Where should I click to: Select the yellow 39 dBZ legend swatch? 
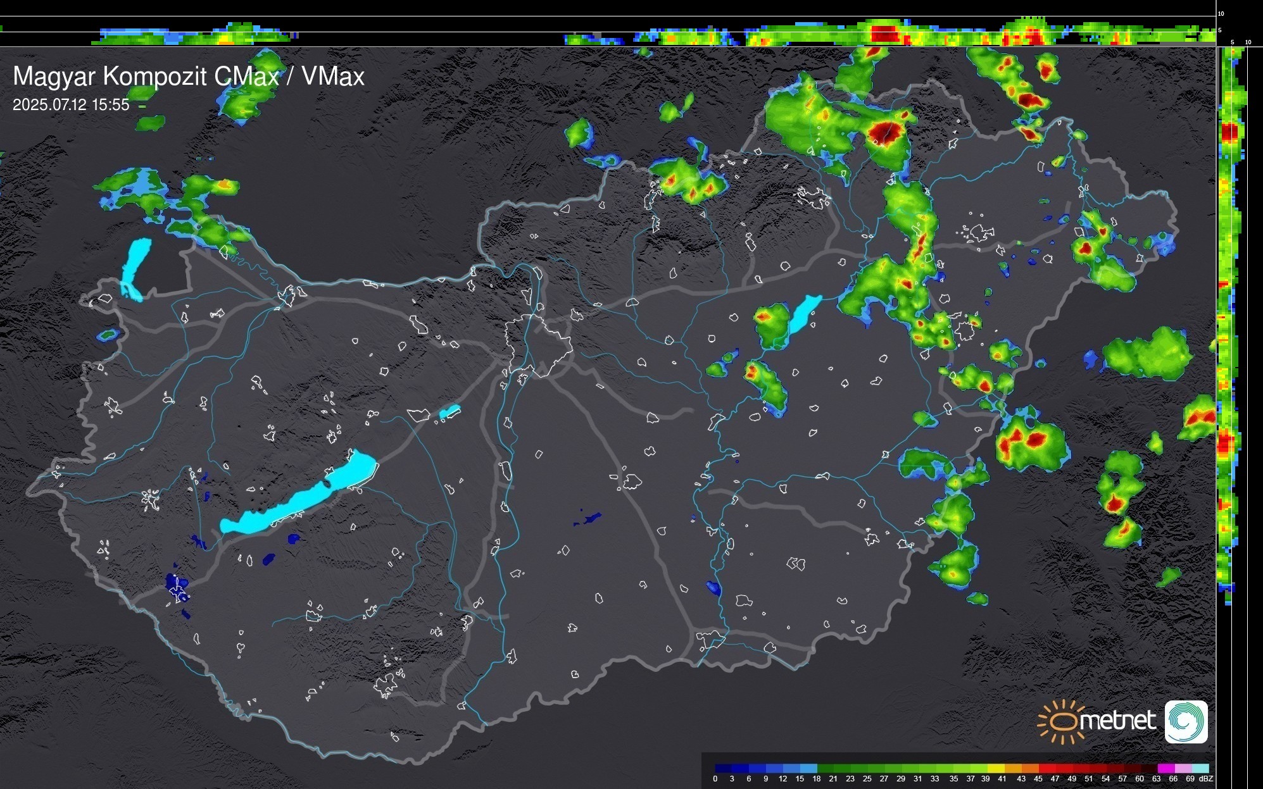coord(995,768)
